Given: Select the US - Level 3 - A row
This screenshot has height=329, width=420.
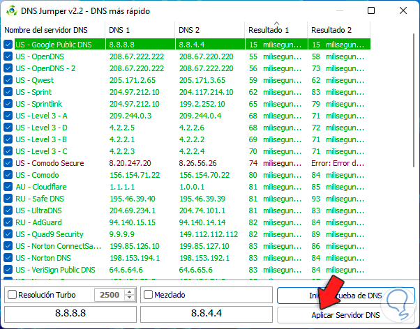Looking at the screenshot, I should coord(187,116).
